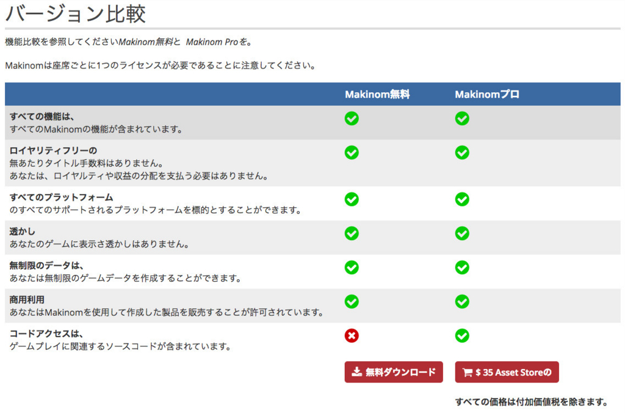Click the red cross for コードアクセス in Makinom無料
625x413 pixels.
[352, 335]
